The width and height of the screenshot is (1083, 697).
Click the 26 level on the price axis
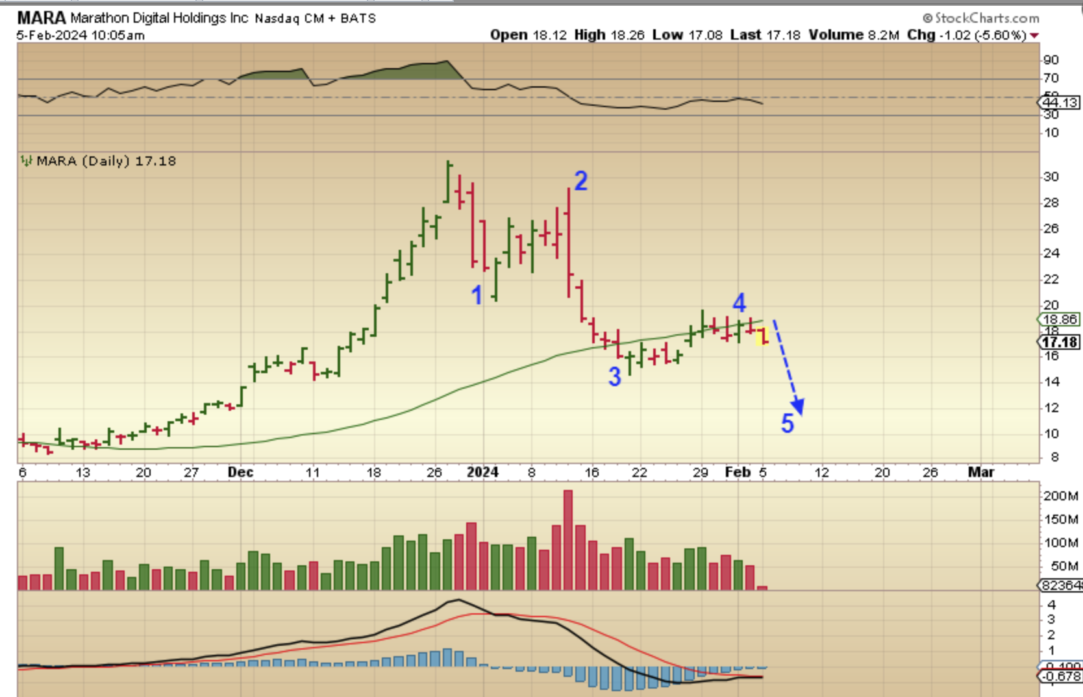pyautogui.click(x=1051, y=228)
